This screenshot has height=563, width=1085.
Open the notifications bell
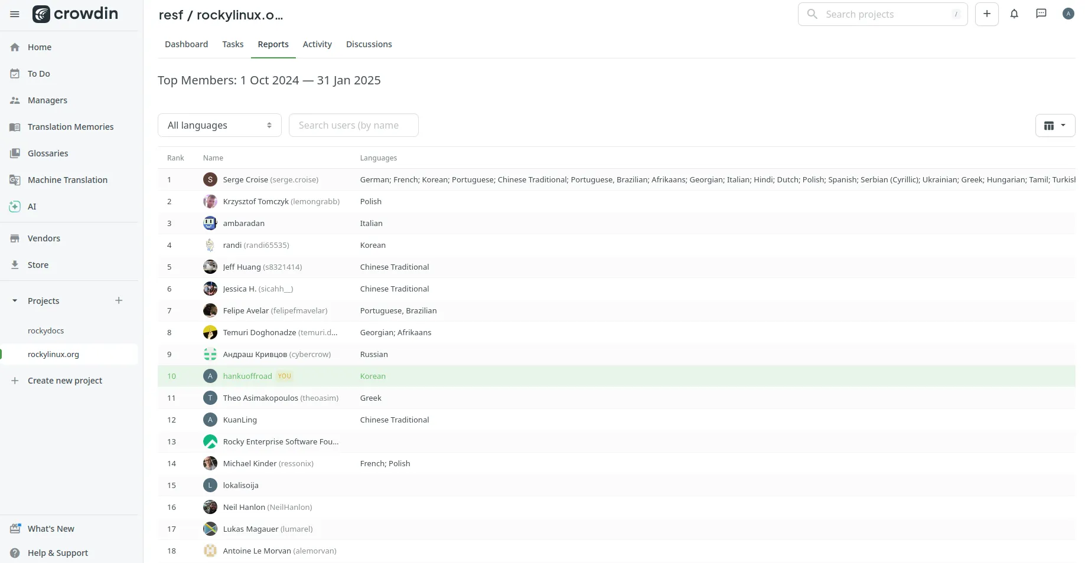point(1014,14)
